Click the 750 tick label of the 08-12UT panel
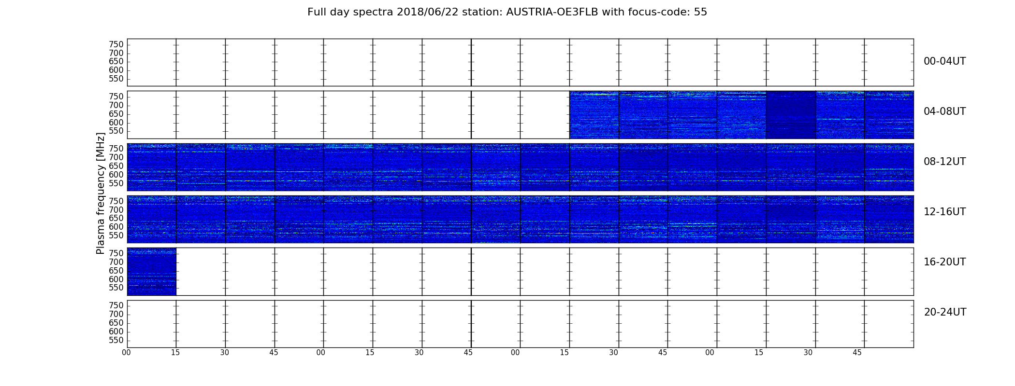 click(x=116, y=149)
